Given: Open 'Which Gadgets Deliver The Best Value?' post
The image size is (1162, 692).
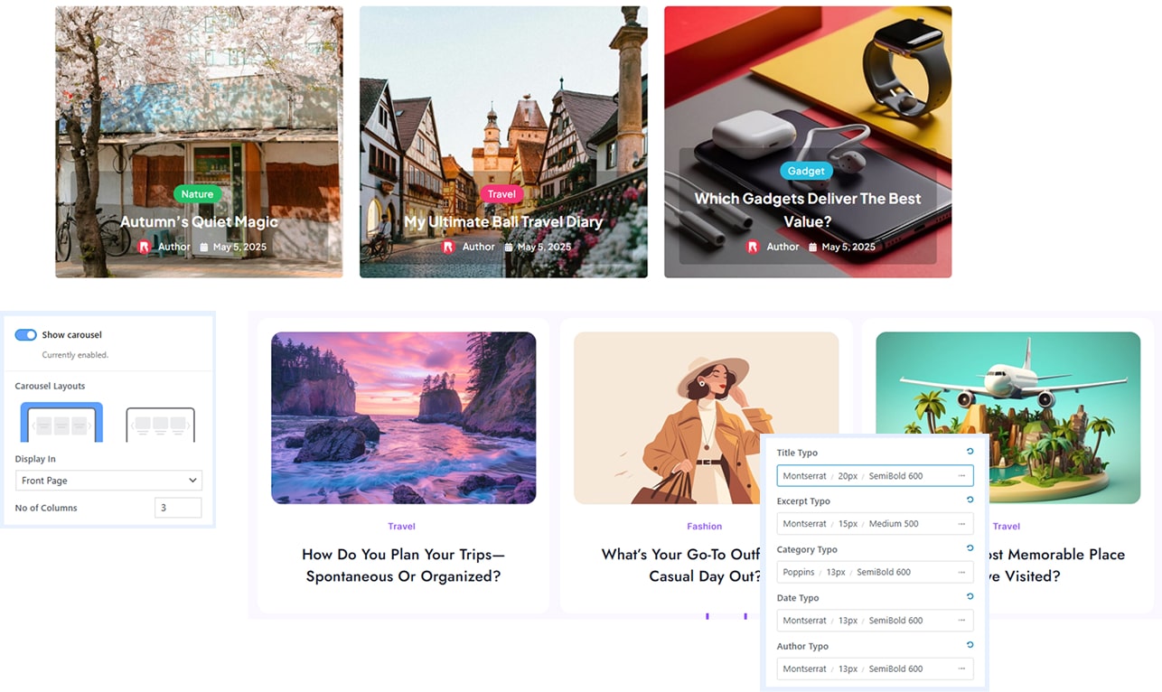Looking at the screenshot, I should [x=808, y=210].
